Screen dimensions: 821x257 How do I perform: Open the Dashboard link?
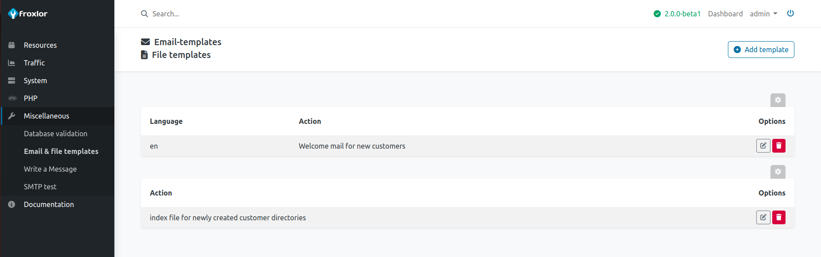click(725, 14)
